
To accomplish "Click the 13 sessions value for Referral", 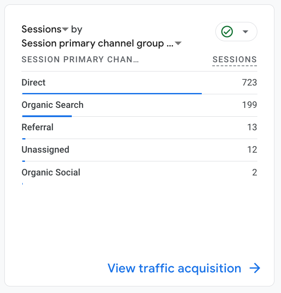I will tap(252, 127).
